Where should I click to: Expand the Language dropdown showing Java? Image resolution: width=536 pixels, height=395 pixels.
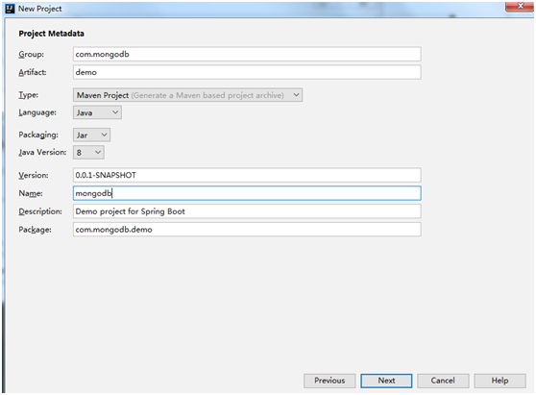click(x=97, y=112)
